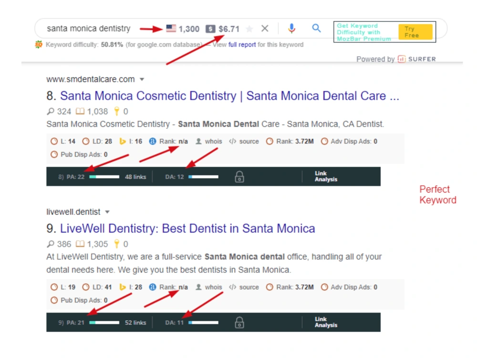This screenshot has width=477, height=358.
Task: Click the US flag search volume icon
Action: 171,29
